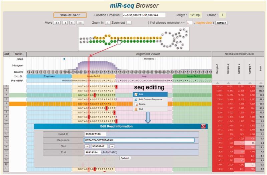This screenshot has width=267, height=175.
Task: Click the Sample-1 column label
Action: coord(217,69)
